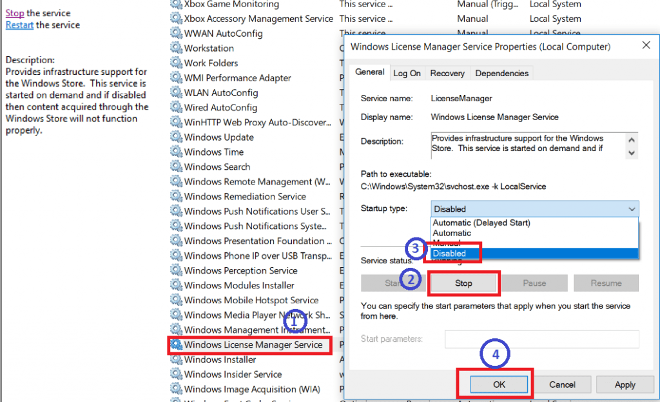The width and height of the screenshot is (660, 402).
Task: Select the Workstation service name
Action: [209, 48]
